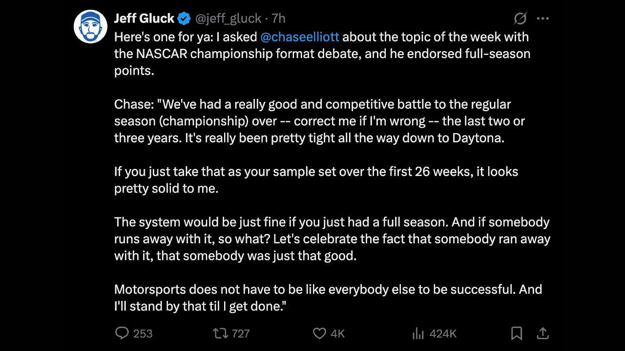The image size is (625, 351).
Task: Click the blue verified badge
Action: click(x=184, y=19)
